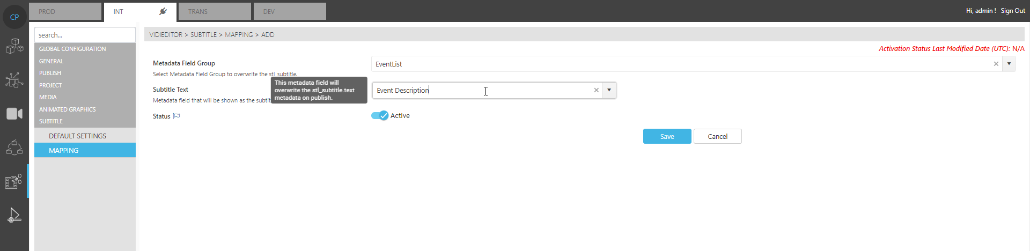Image resolution: width=1030 pixels, height=251 pixels.
Task: Open the bottom play-triangle sidebar icon
Action: click(14, 215)
